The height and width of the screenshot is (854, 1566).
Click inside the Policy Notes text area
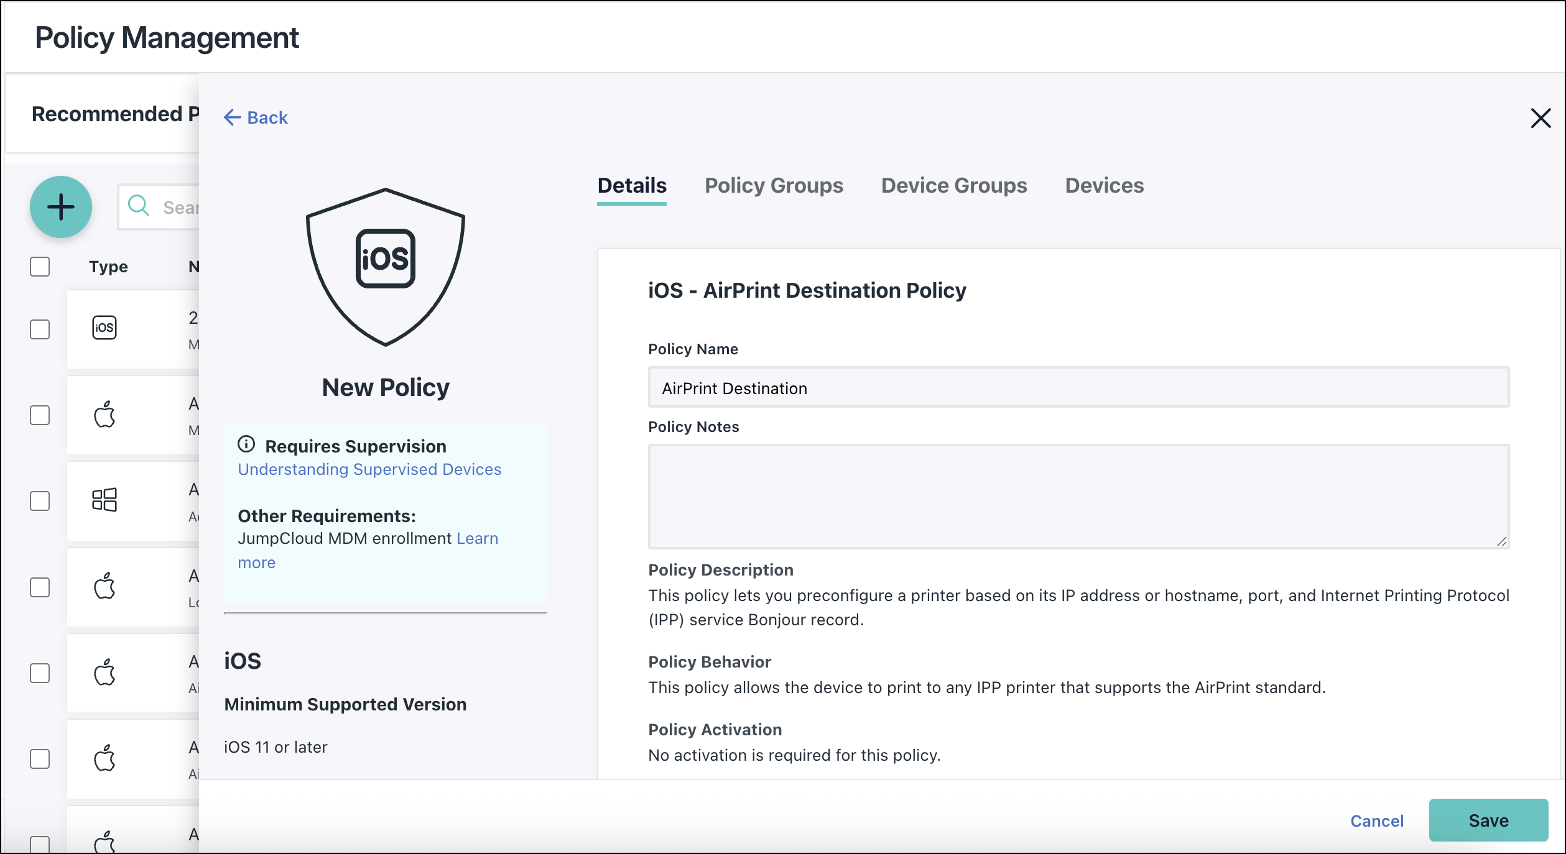coord(1076,496)
